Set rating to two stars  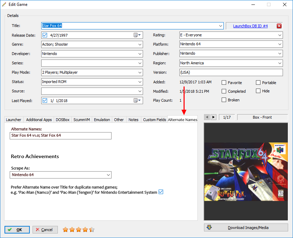pyautogui.click(x=72, y=230)
